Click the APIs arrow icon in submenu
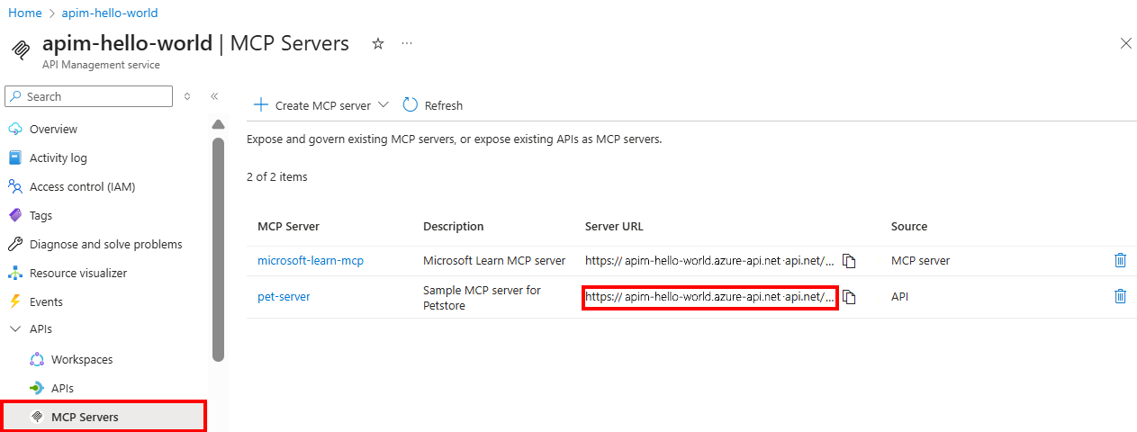This screenshot has height=432, width=1137. coord(37,388)
